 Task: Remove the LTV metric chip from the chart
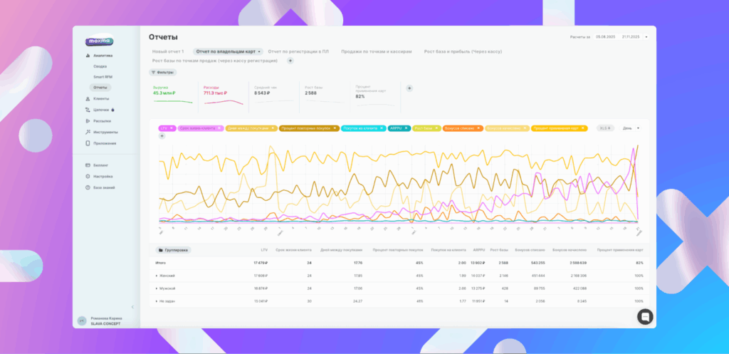point(172,128)
